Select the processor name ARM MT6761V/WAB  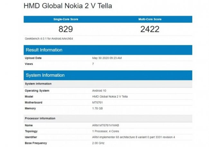tap(106, 126)
